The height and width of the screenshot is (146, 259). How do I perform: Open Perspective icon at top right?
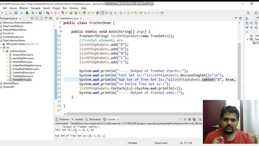click(256, 13)
